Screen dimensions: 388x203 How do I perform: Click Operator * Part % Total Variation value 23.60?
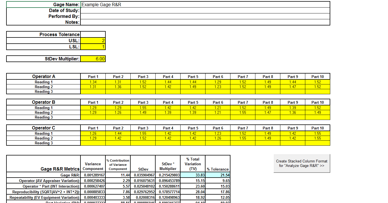(193, 186)
